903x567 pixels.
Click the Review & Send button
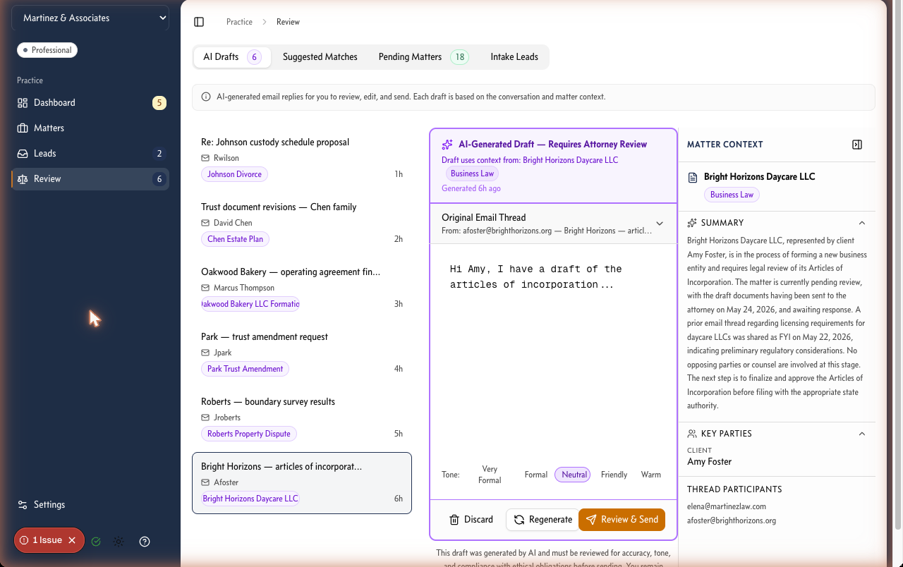[x=622, y=520]
